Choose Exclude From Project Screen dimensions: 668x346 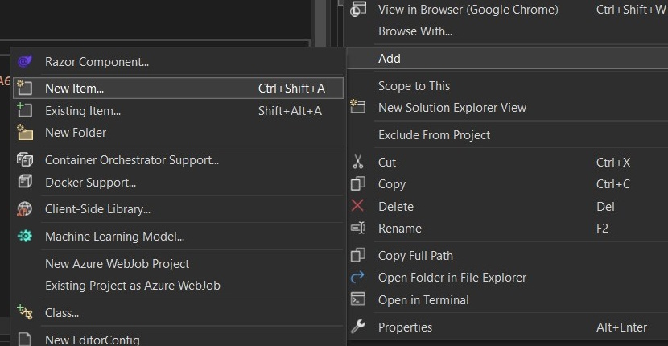tap(434, 135)
